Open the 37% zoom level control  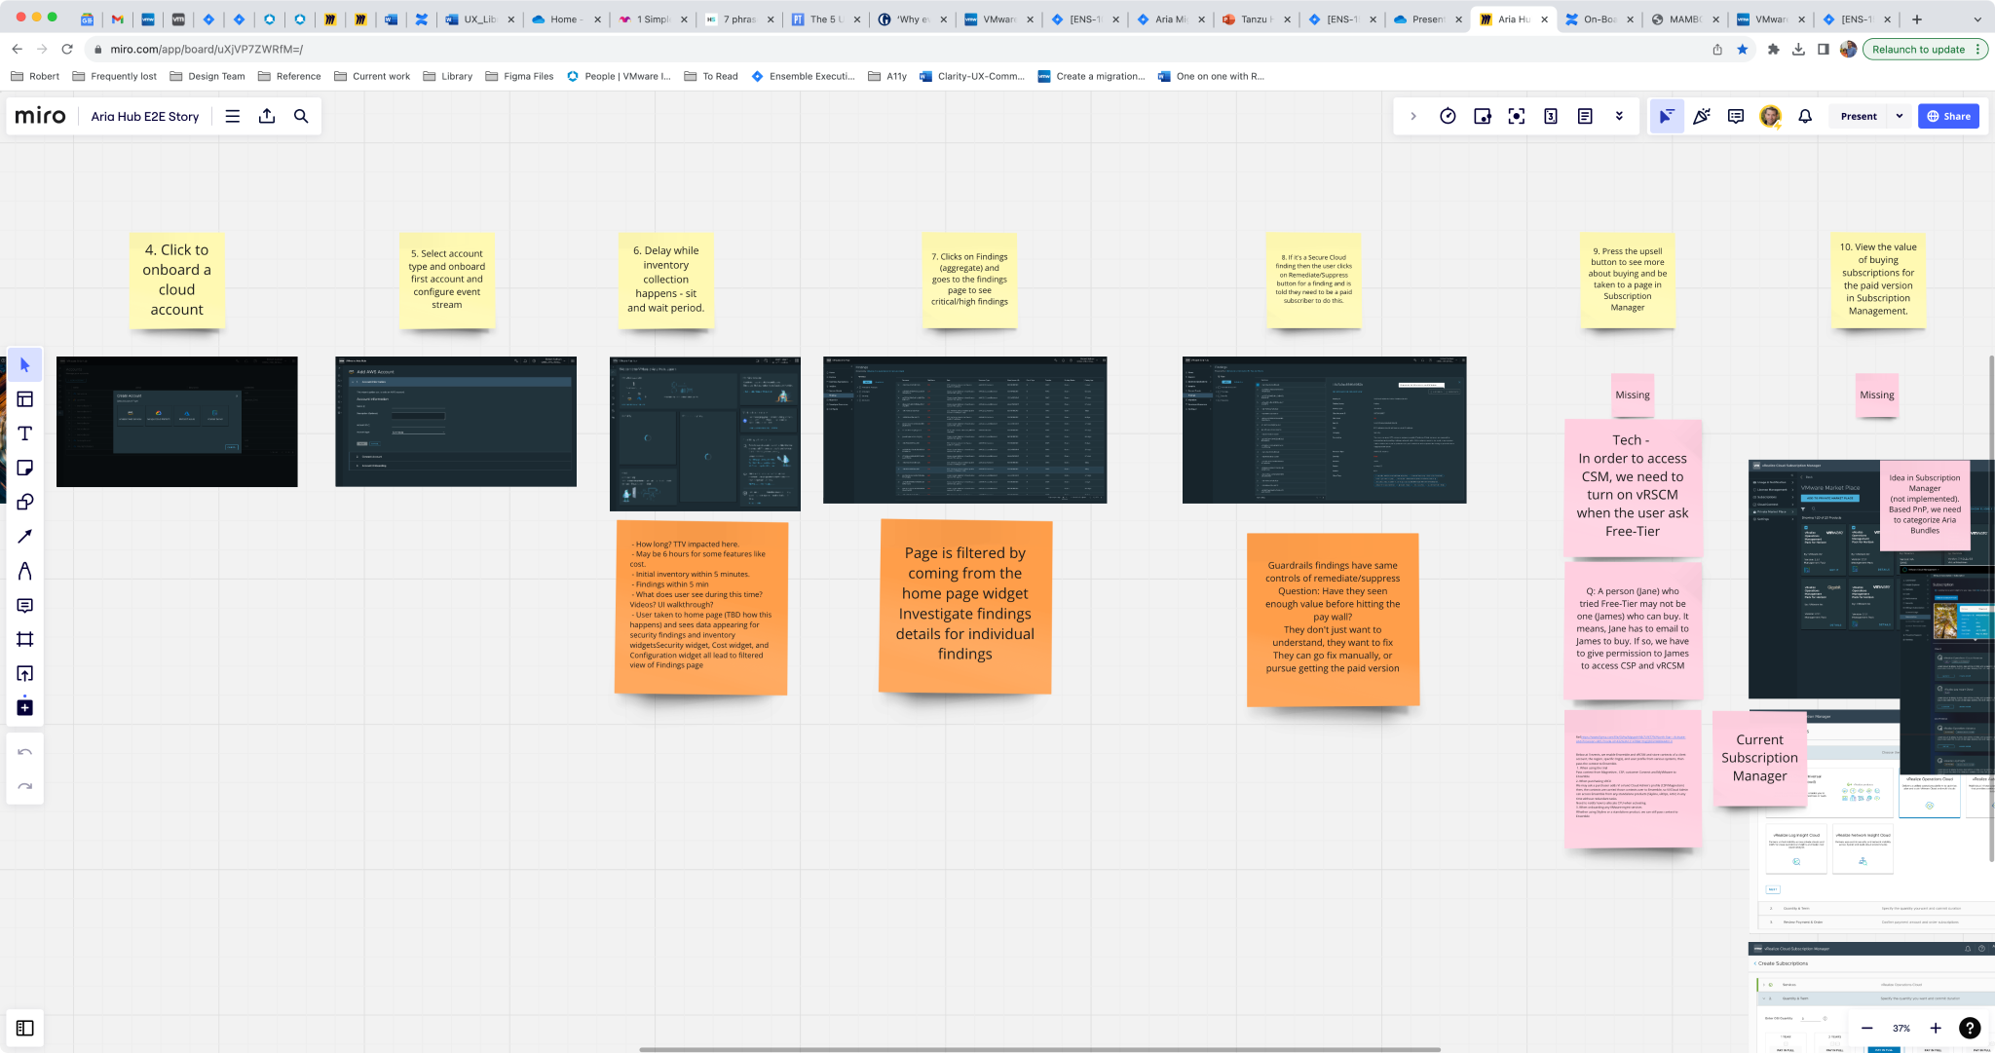(1901, 1028)
